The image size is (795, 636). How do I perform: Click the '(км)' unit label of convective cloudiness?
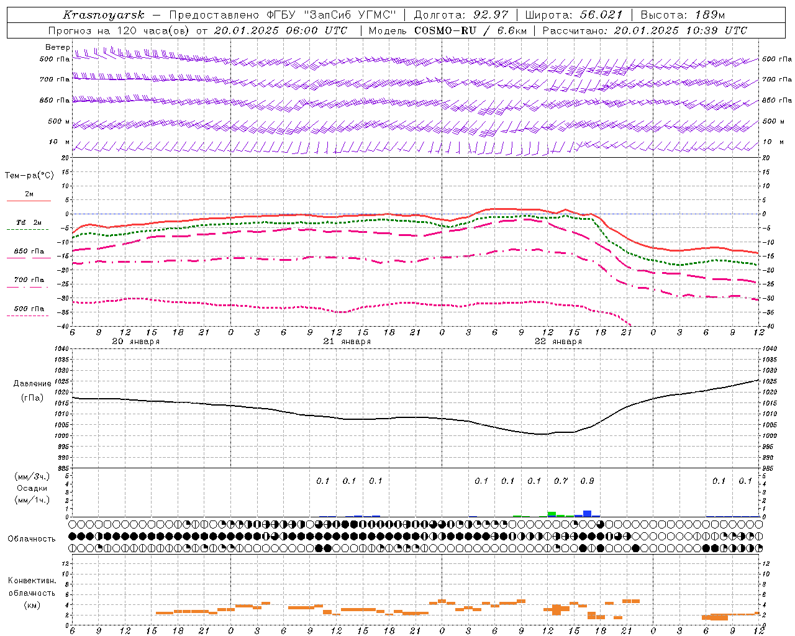(x=32, y=605)
